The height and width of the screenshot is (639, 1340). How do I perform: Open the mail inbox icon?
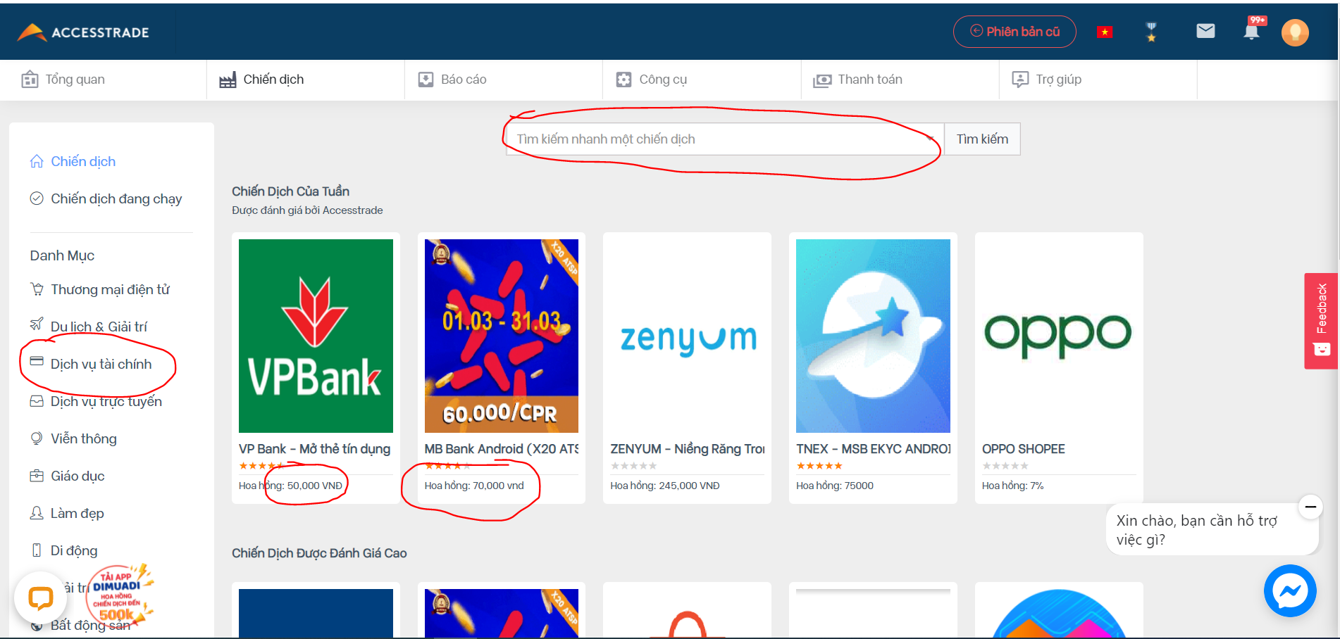click(1205, 31)
